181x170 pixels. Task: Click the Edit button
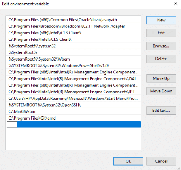coord(161,33)
